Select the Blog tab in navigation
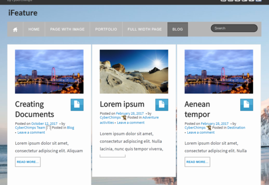Screen dimensions: 269x185 [178, 29]
